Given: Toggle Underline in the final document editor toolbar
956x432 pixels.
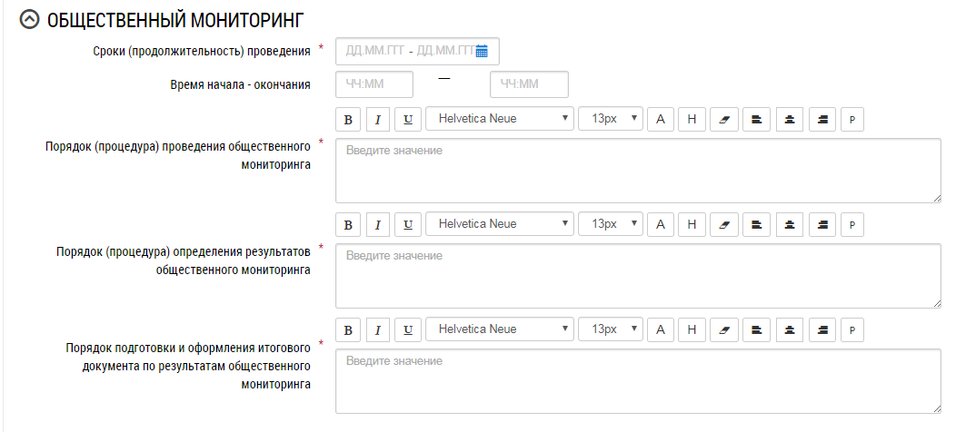Looking at the screenshot, I should [x=408, y=329].
